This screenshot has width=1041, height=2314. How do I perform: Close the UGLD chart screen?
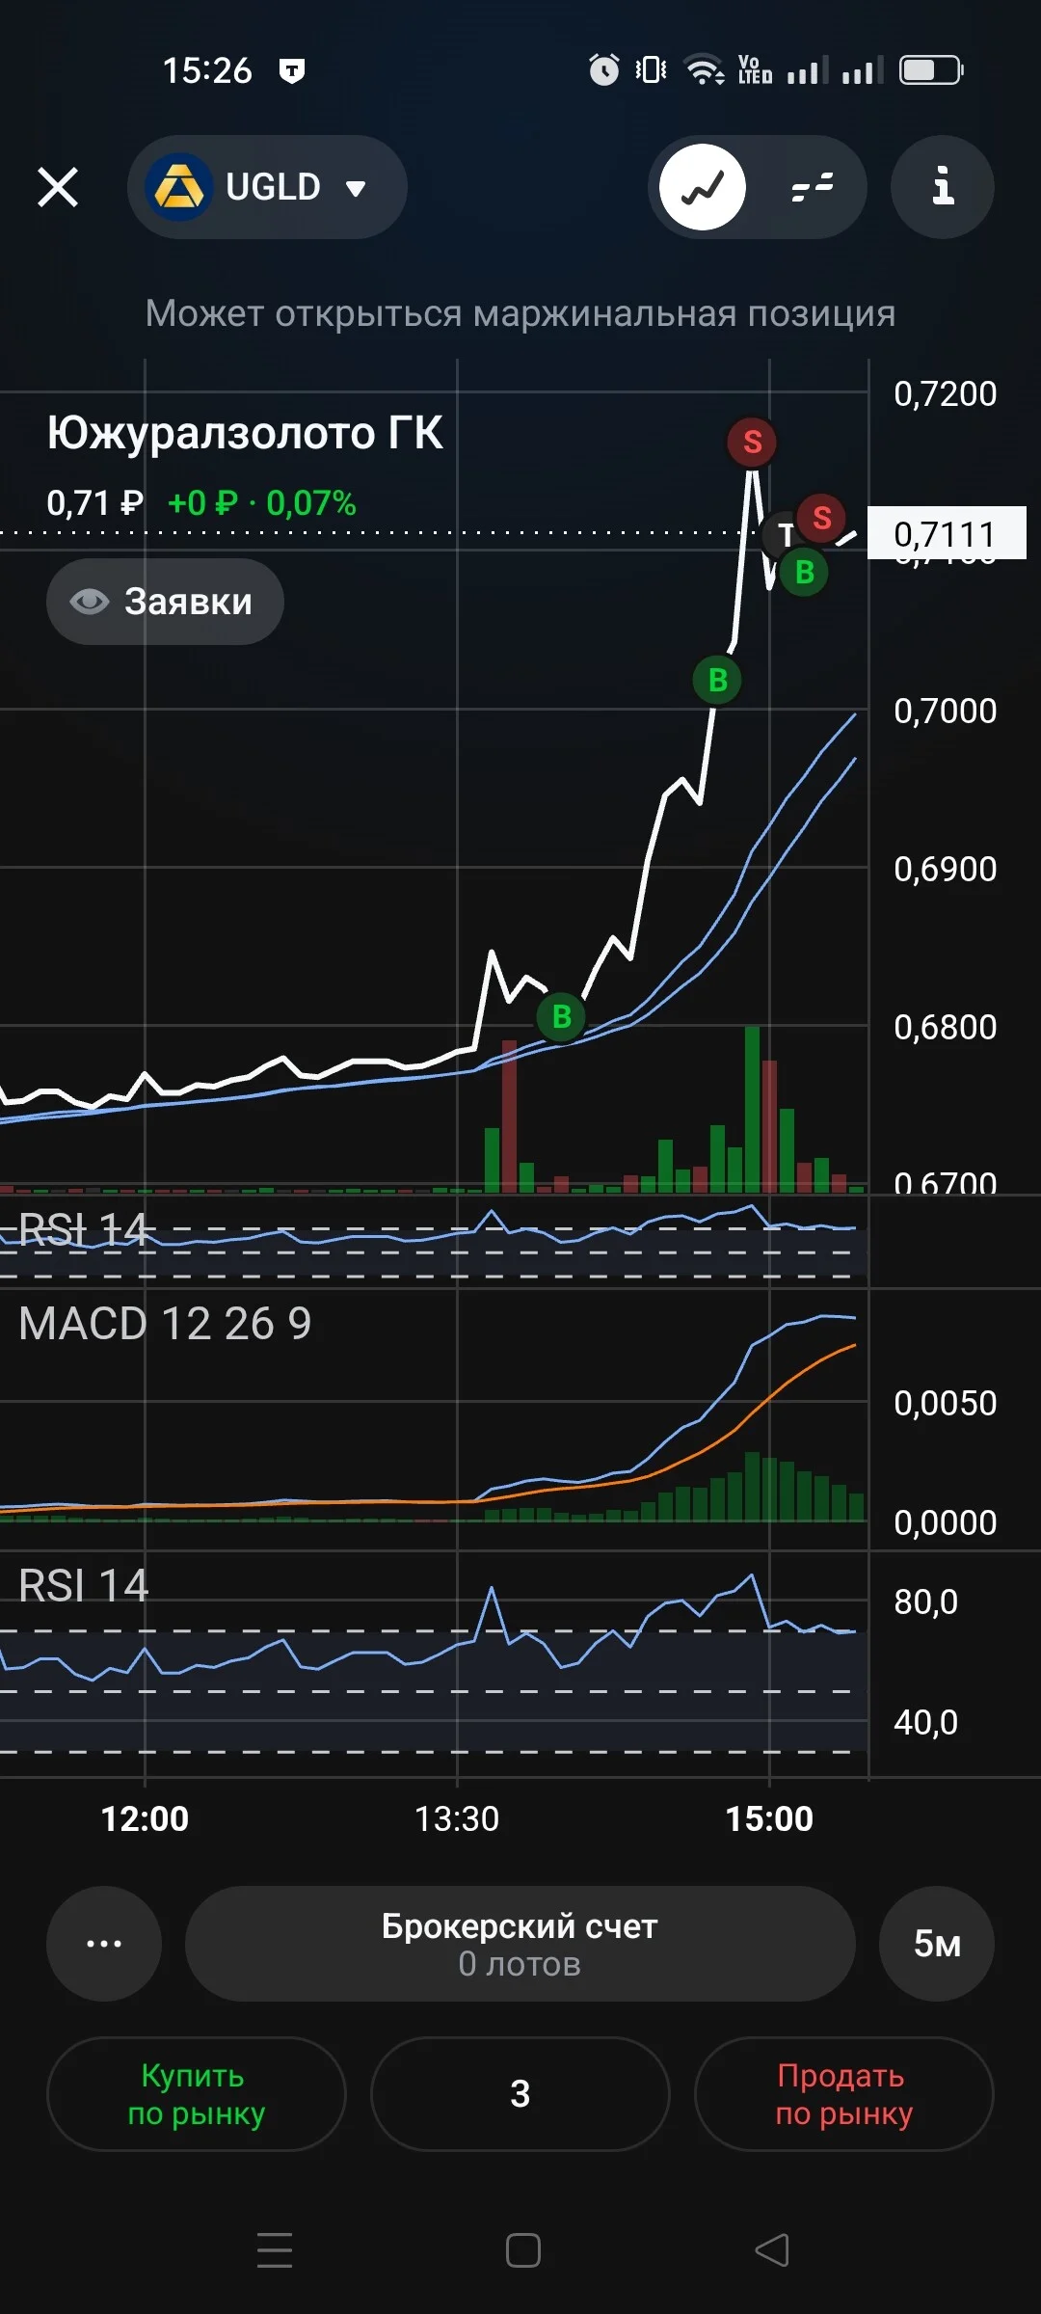tap(58, 187)
